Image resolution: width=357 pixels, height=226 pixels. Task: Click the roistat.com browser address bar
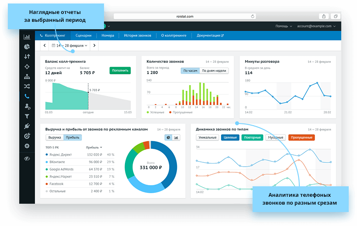[x=184, y=16]
